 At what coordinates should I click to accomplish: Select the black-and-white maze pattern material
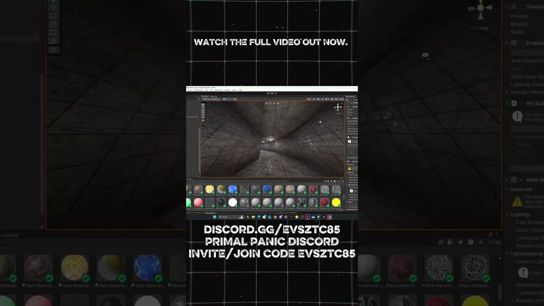pyautogui.click(x=336, y=189)
